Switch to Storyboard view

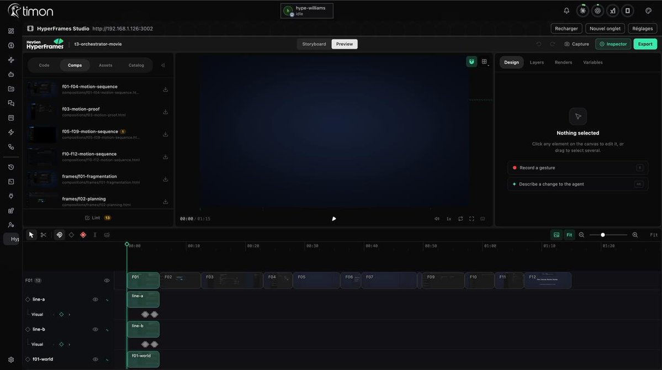coord(314,44)
